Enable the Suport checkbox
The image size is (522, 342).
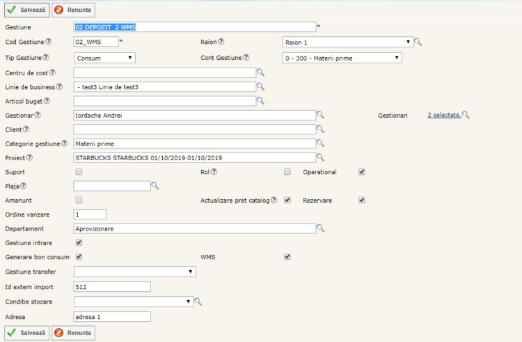(x=79, y=171)
